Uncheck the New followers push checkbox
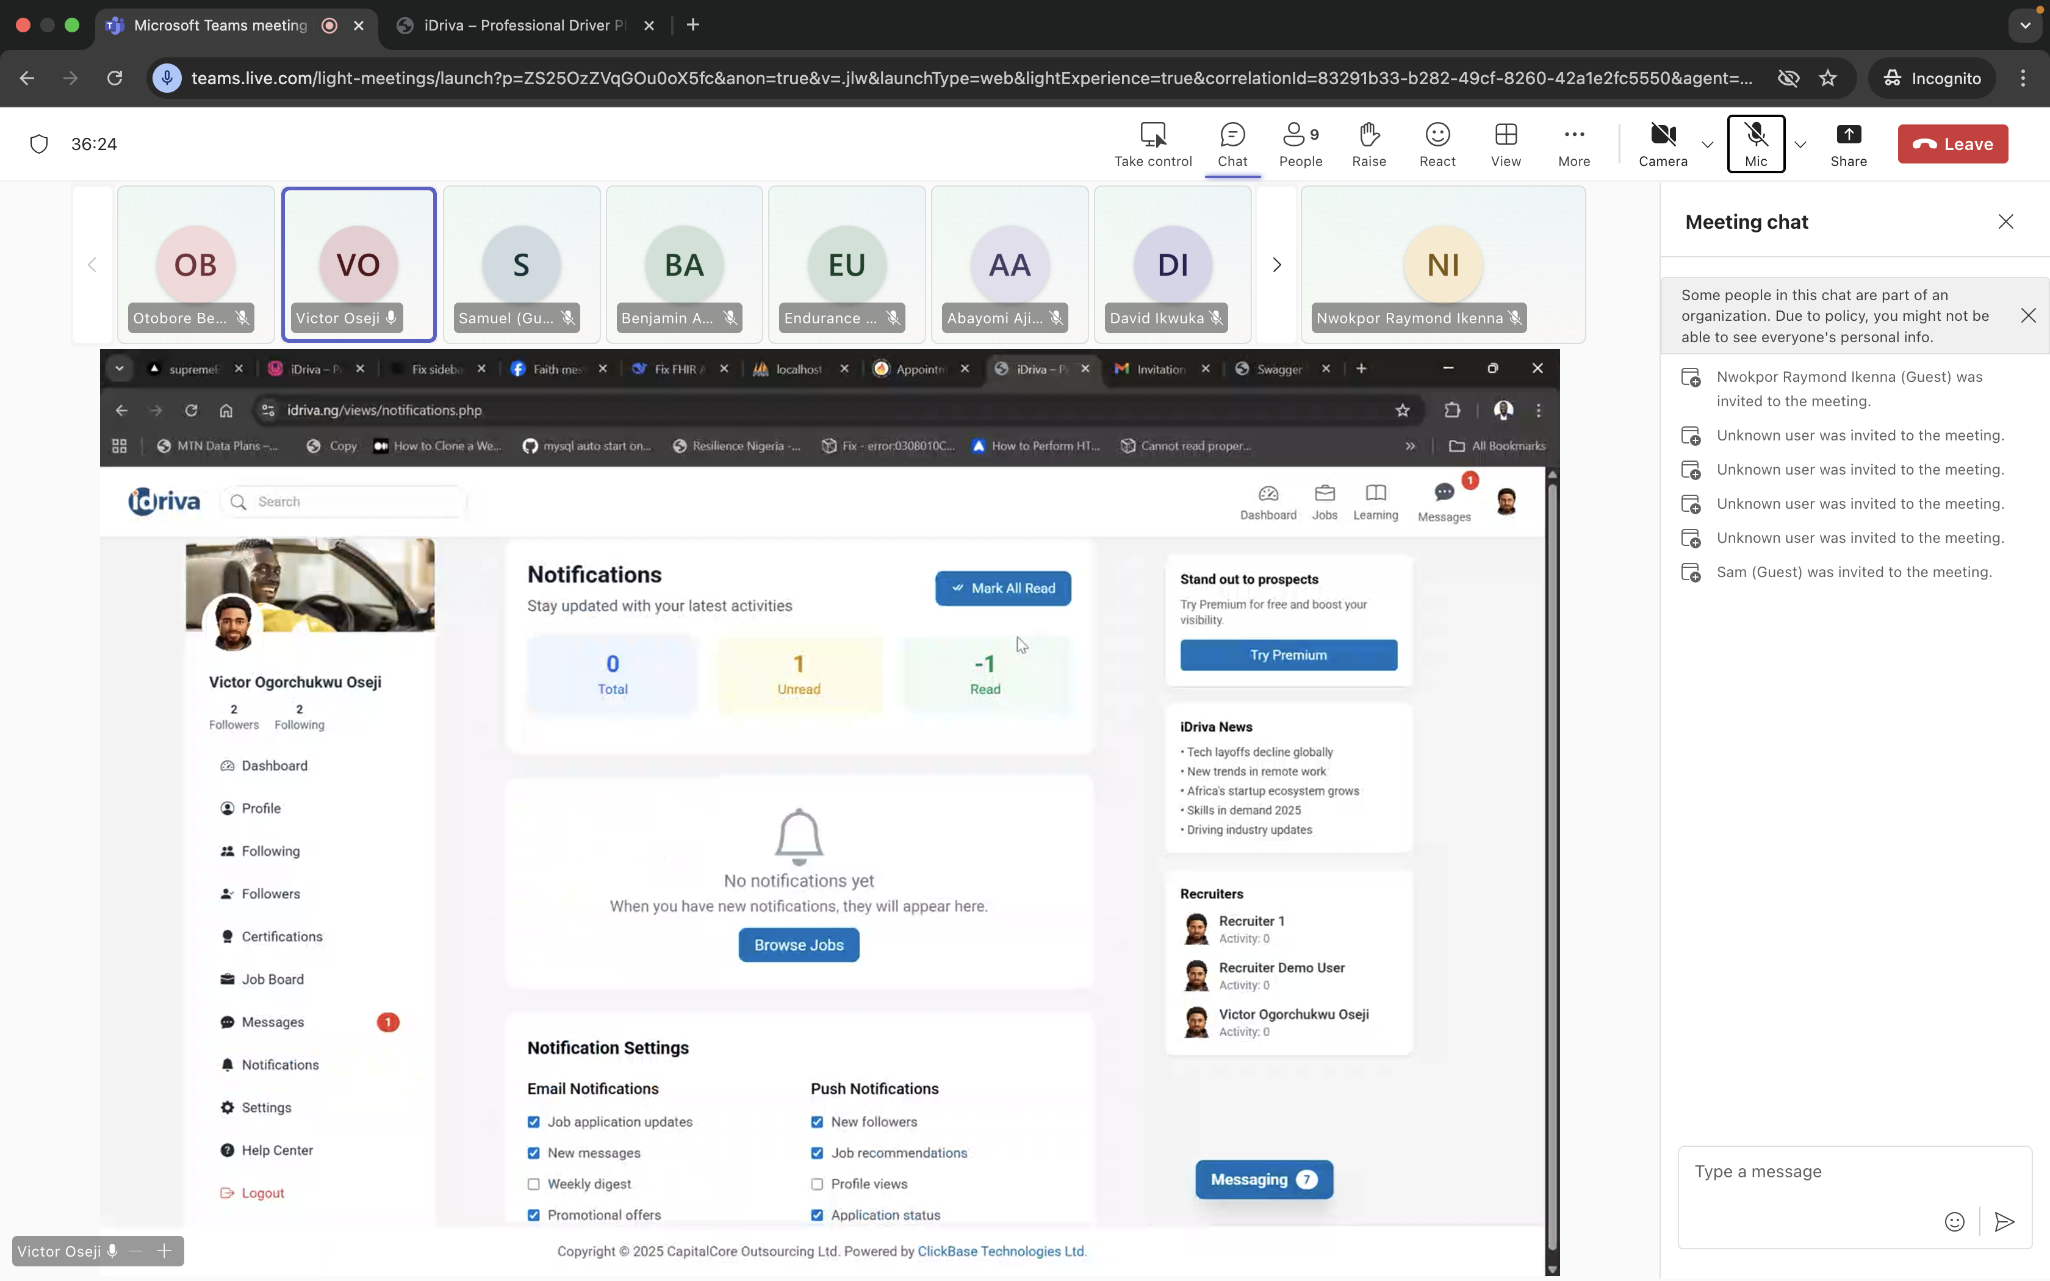The height and width of the screenshot is (1281, 2050). point(816,1122)
